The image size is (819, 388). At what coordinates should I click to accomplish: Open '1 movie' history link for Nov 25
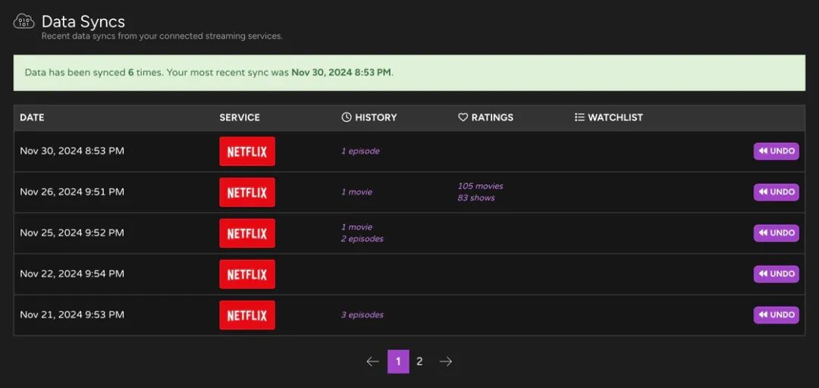click(356, 227)
